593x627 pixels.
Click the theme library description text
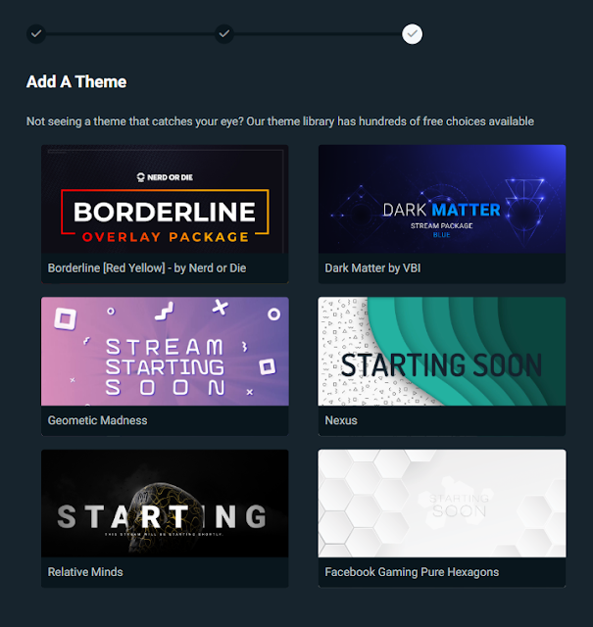[x=280, y=121]
